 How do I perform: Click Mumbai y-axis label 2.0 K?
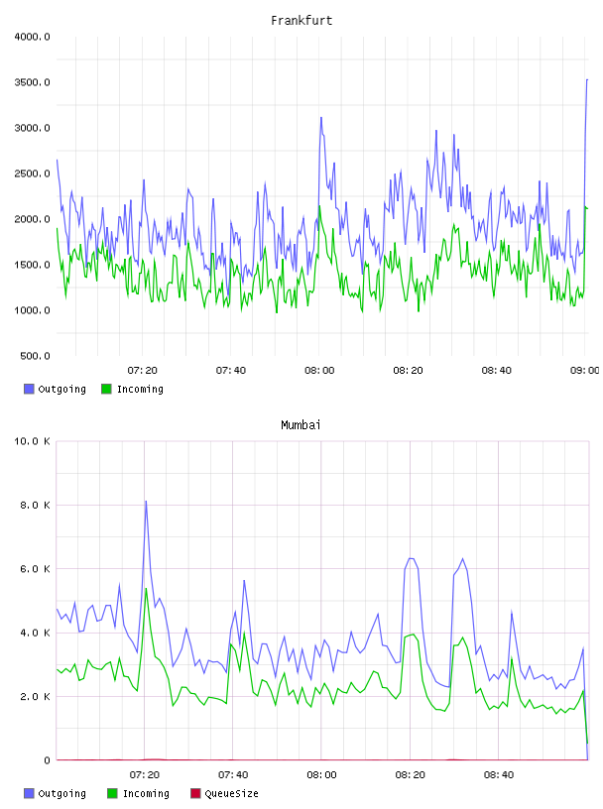[x=35, y=697]
